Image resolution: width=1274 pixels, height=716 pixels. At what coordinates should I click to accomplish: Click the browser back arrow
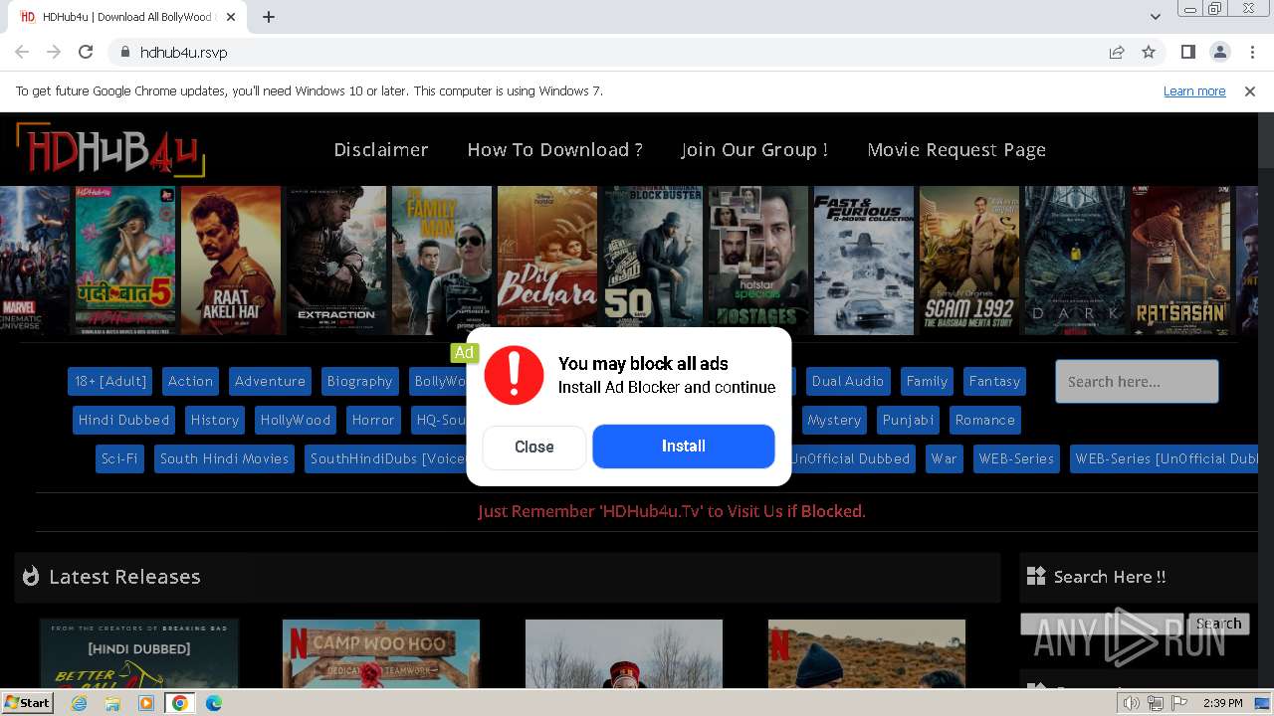point(22,52)
